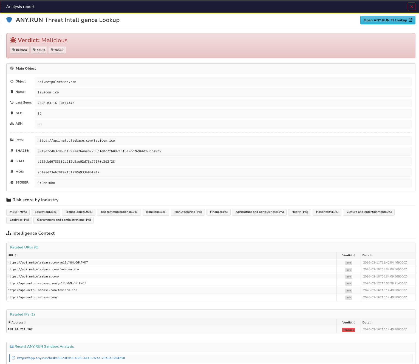The image size is (419, 364).
Task: Select the keitaro tag
Action: [20, 50]
